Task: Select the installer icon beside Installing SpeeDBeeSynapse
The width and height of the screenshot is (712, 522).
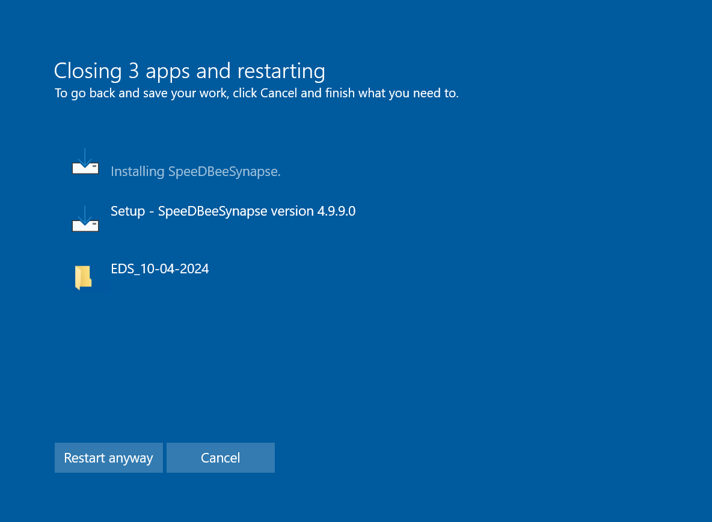Action: pyautogui.click(x=85, y=162)
